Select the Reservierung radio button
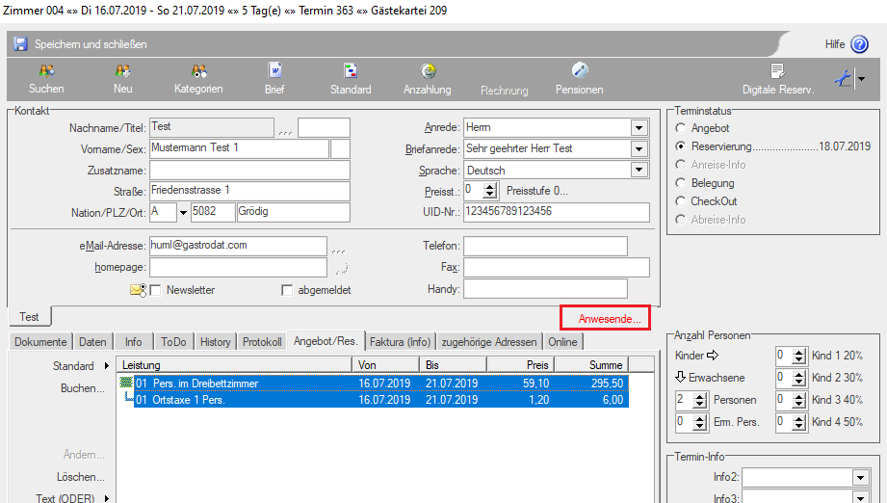 pyautogui.click(x=681, y=146)
